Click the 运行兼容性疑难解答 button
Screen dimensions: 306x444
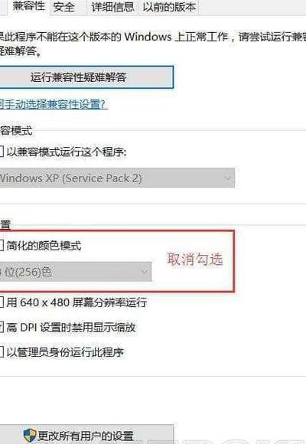86,77
